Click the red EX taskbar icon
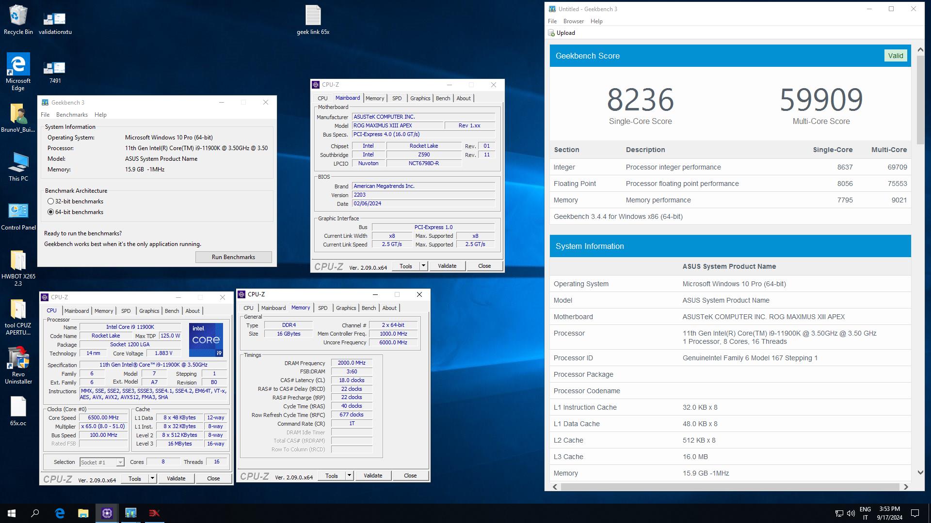The height and width of the screenshot is (523, 931). (154, 513)
